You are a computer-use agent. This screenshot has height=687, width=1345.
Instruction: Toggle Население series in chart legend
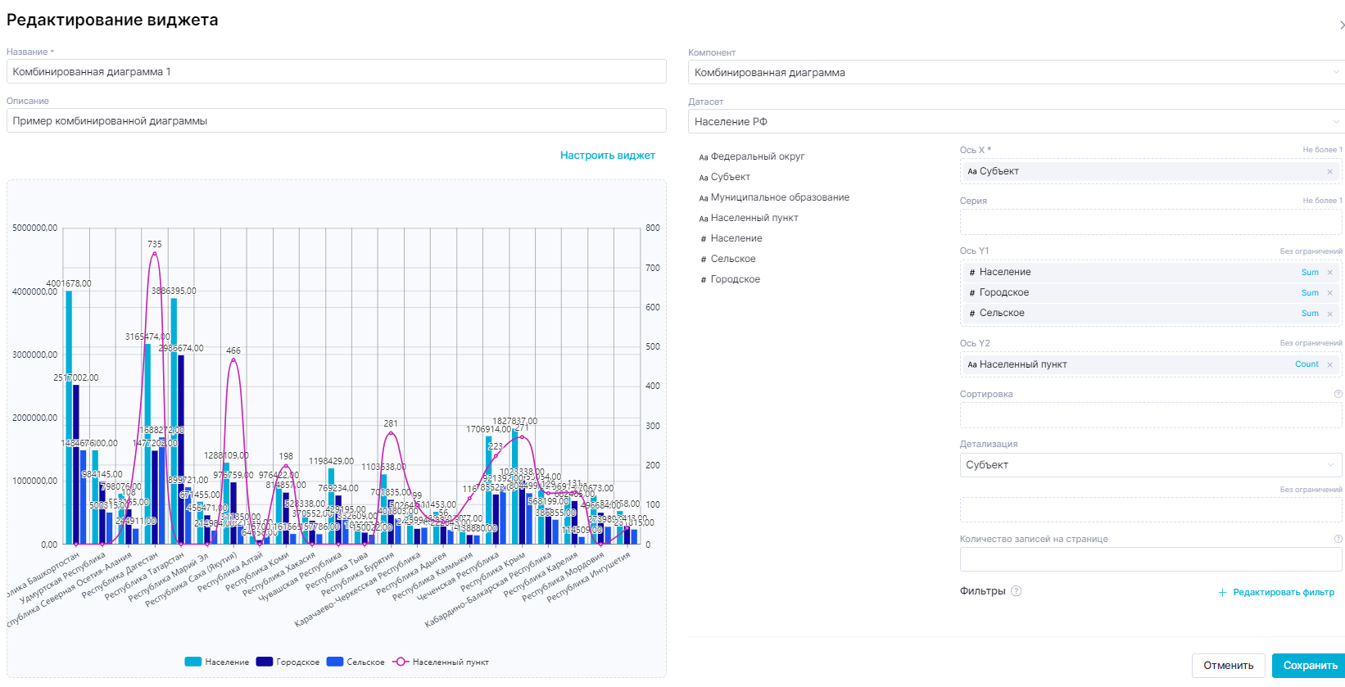click(x=217, y=662)
